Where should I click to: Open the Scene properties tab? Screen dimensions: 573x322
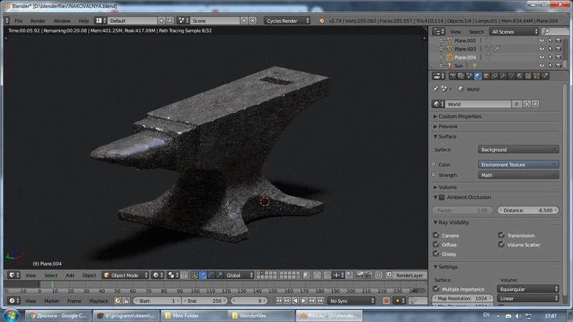click(470, 76)
